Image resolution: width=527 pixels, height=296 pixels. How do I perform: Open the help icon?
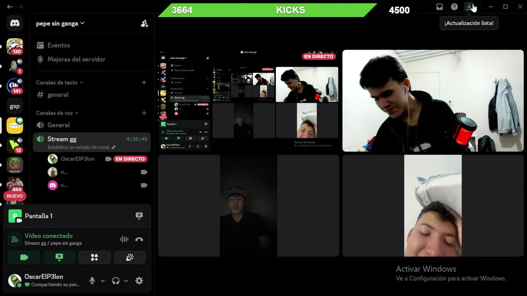(454, 7)
